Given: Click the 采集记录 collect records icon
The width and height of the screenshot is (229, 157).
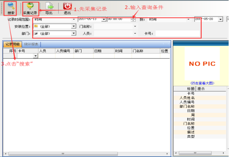Looking at the screenshot, I should pos(30,6).
